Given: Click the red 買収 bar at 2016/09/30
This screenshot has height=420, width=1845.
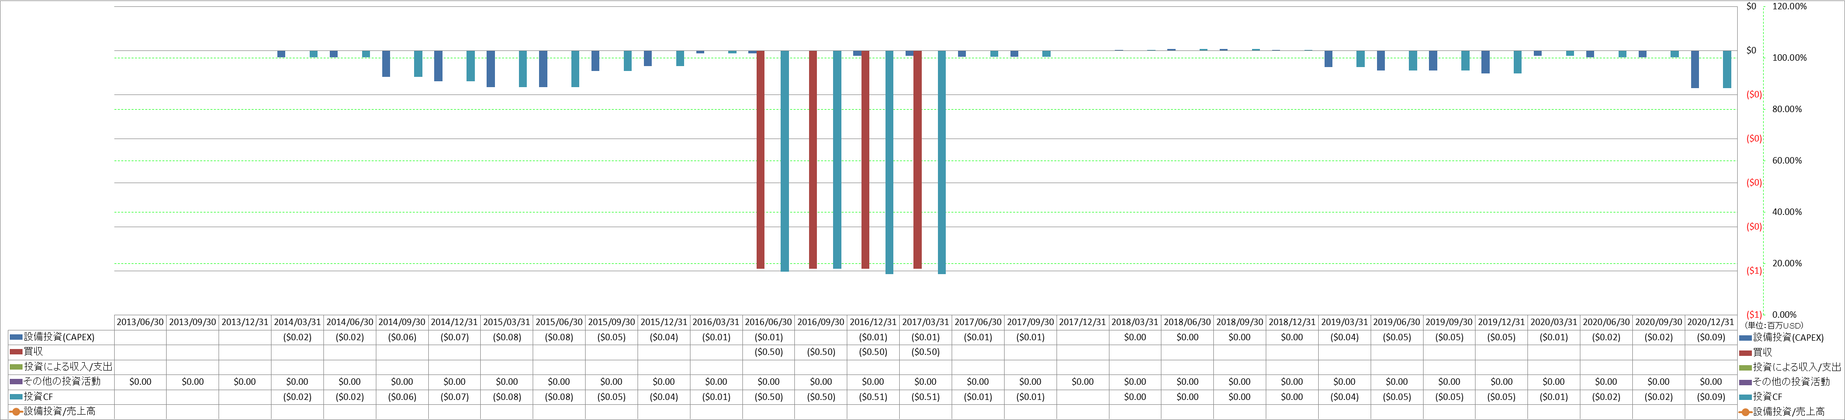Looking at the screenshot, I should [813, 160].
